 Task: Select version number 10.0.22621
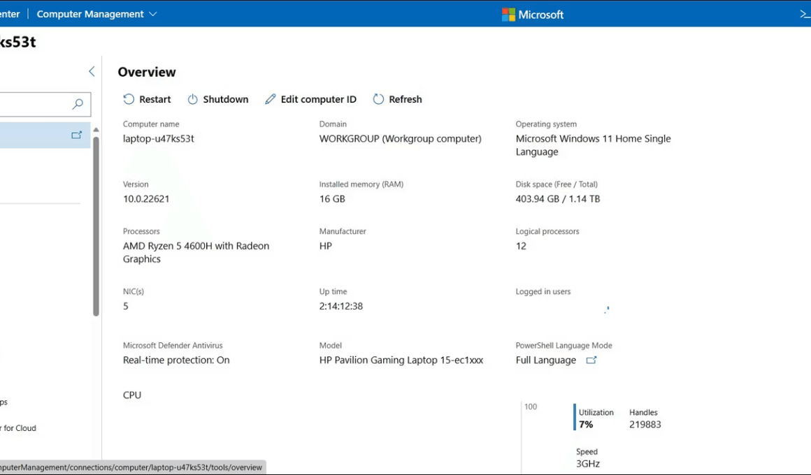146,199
